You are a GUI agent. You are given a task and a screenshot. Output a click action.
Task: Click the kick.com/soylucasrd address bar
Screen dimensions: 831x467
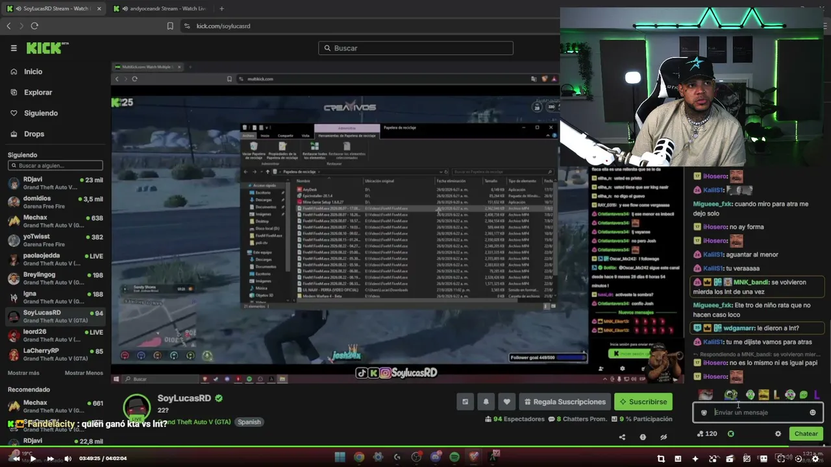tap(223, 26)
